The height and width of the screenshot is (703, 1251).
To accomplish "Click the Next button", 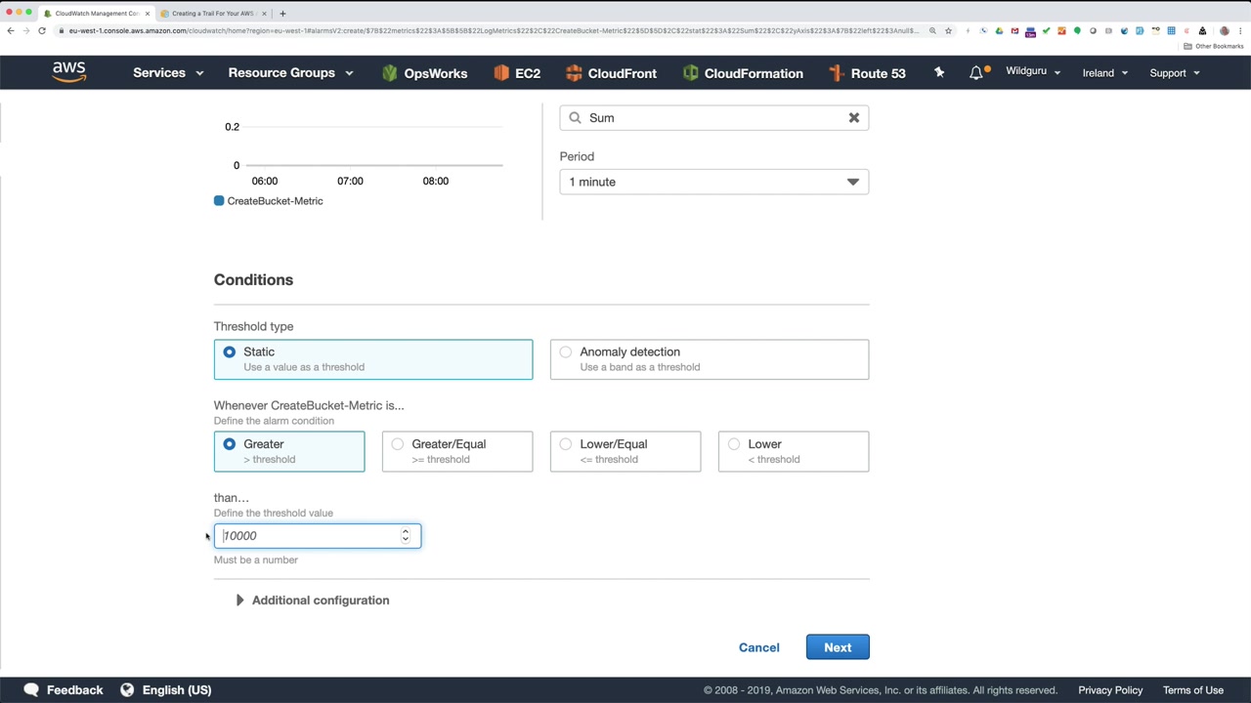I will coord(838,647).
